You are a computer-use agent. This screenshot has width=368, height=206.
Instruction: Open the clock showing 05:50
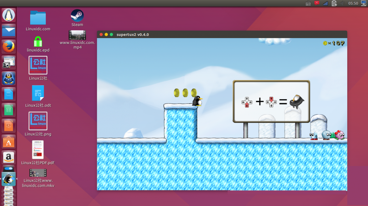(353, 3)
